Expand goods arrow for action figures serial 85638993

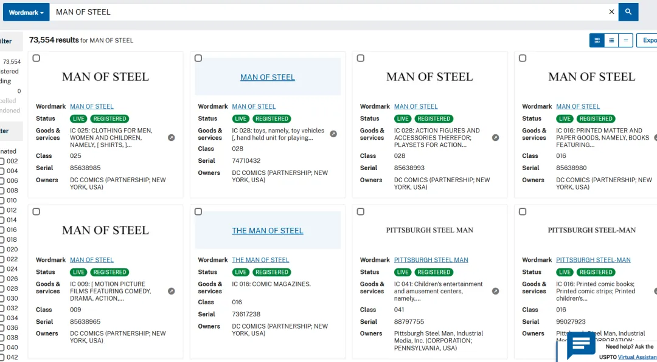tap(495, 138)
